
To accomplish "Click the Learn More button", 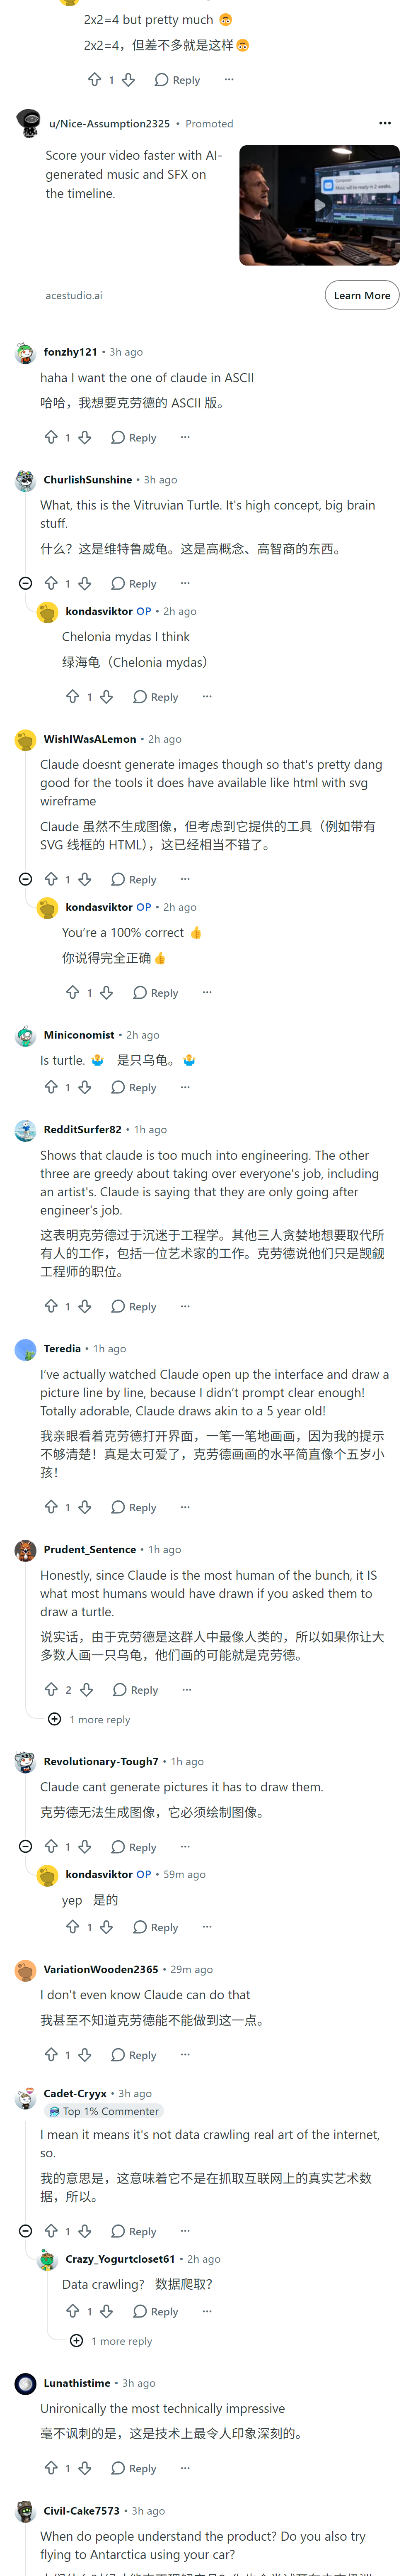I will (x=362, y=295).
